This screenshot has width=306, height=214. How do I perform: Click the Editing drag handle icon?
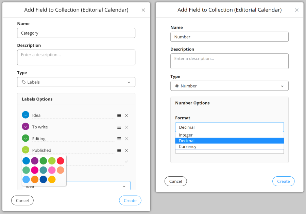[x=119, y=139]
